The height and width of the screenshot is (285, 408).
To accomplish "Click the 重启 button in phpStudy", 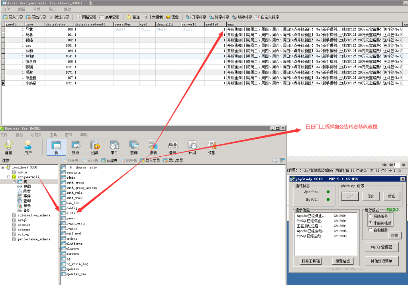I will (392, 196).
